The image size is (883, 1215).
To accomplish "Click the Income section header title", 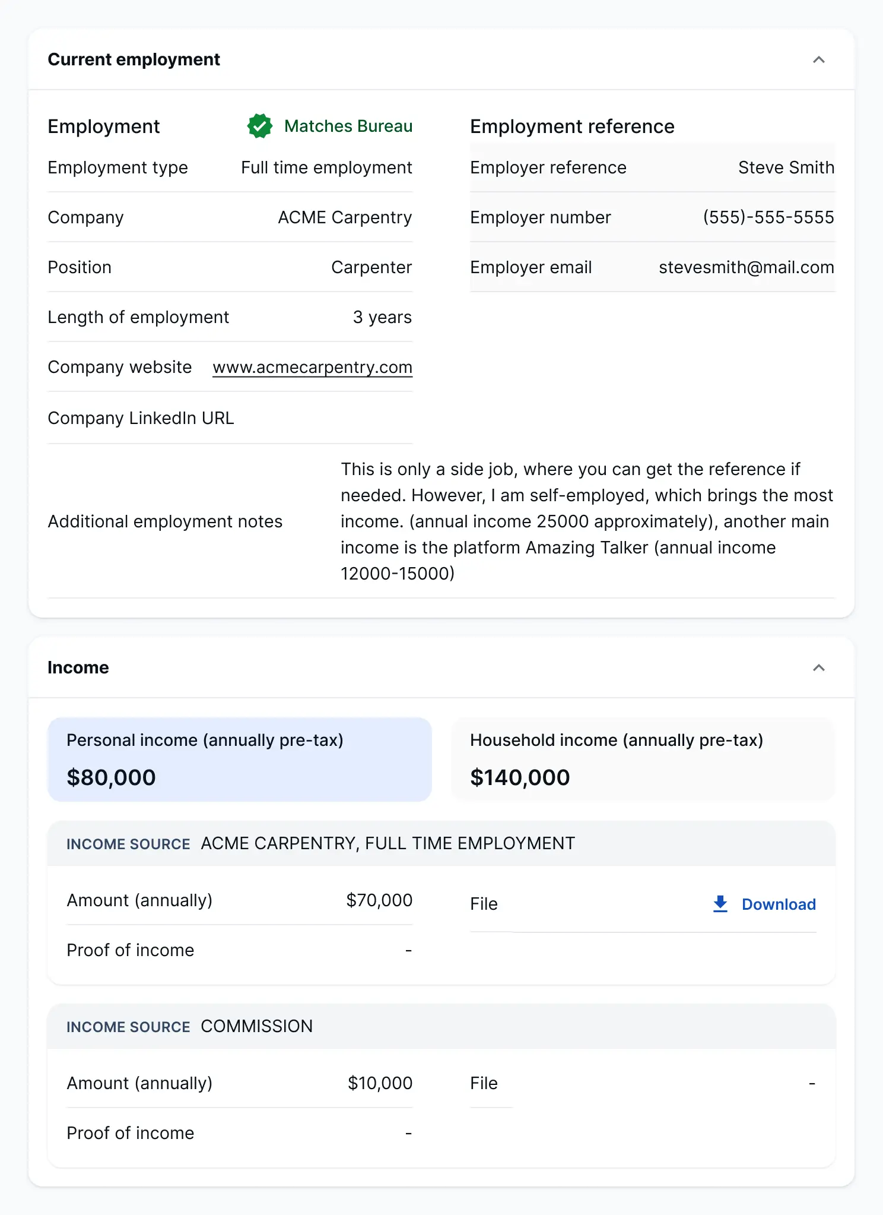I will (78, 668).
